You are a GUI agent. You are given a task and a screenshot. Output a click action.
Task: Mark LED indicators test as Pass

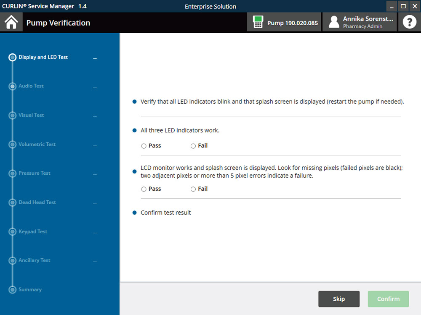[144, 146]
